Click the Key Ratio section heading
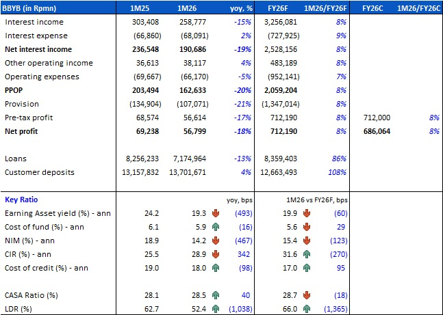This screenshot has height=315, width=443. 22,201
